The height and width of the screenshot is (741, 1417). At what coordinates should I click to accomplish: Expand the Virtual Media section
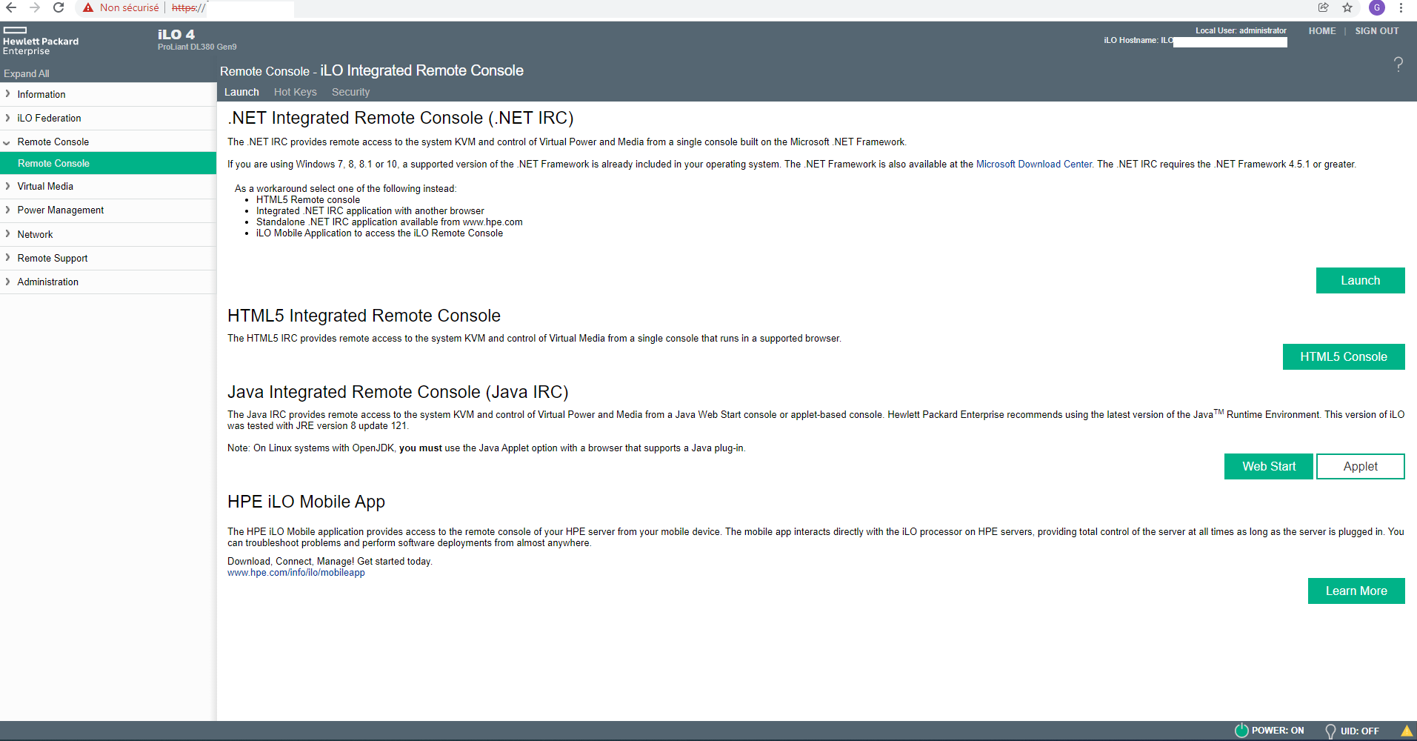108,186
